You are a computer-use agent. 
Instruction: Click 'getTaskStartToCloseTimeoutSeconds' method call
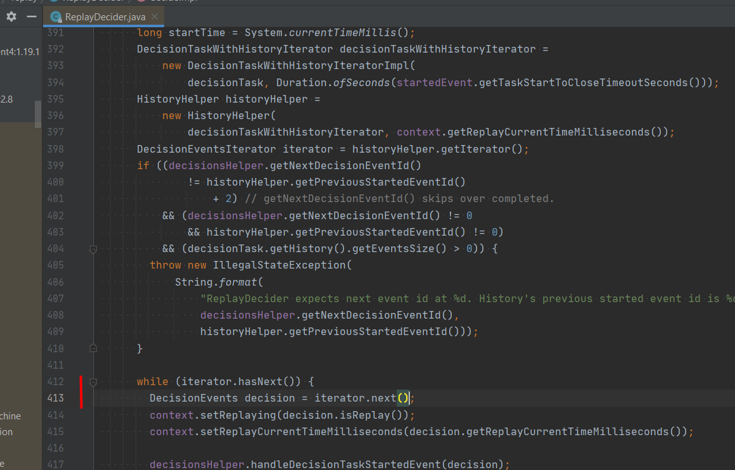pyautogui.click(x=583, y=83)
